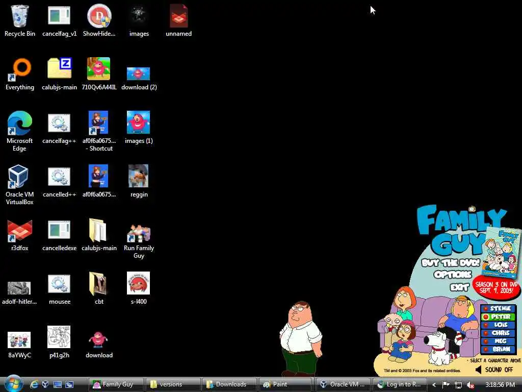
Task: Open the Windows Start orb
Action: tap(14, 383)
